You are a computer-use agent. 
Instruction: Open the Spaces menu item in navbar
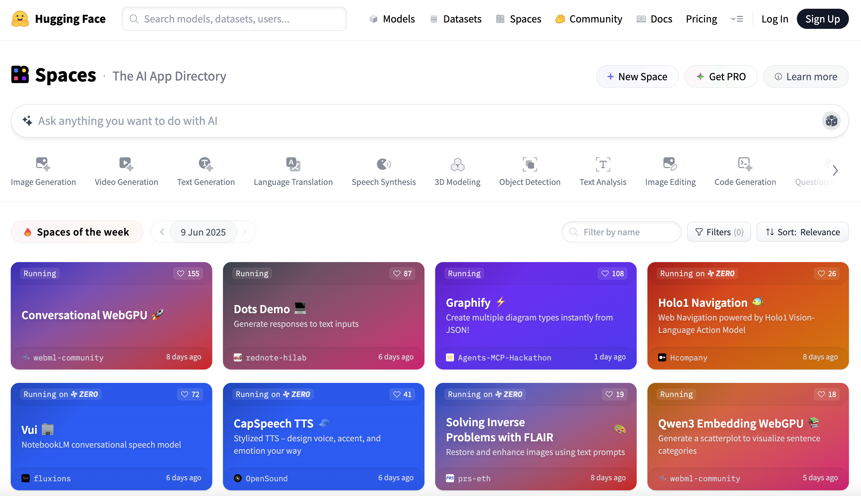518,19
